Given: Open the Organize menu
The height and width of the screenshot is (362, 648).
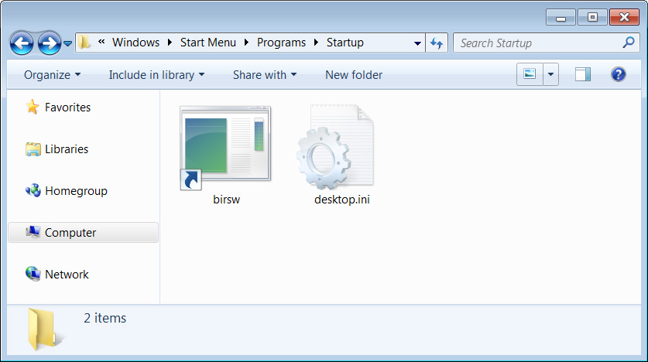Looking at the screenshot, I should (x=52, y=75).
